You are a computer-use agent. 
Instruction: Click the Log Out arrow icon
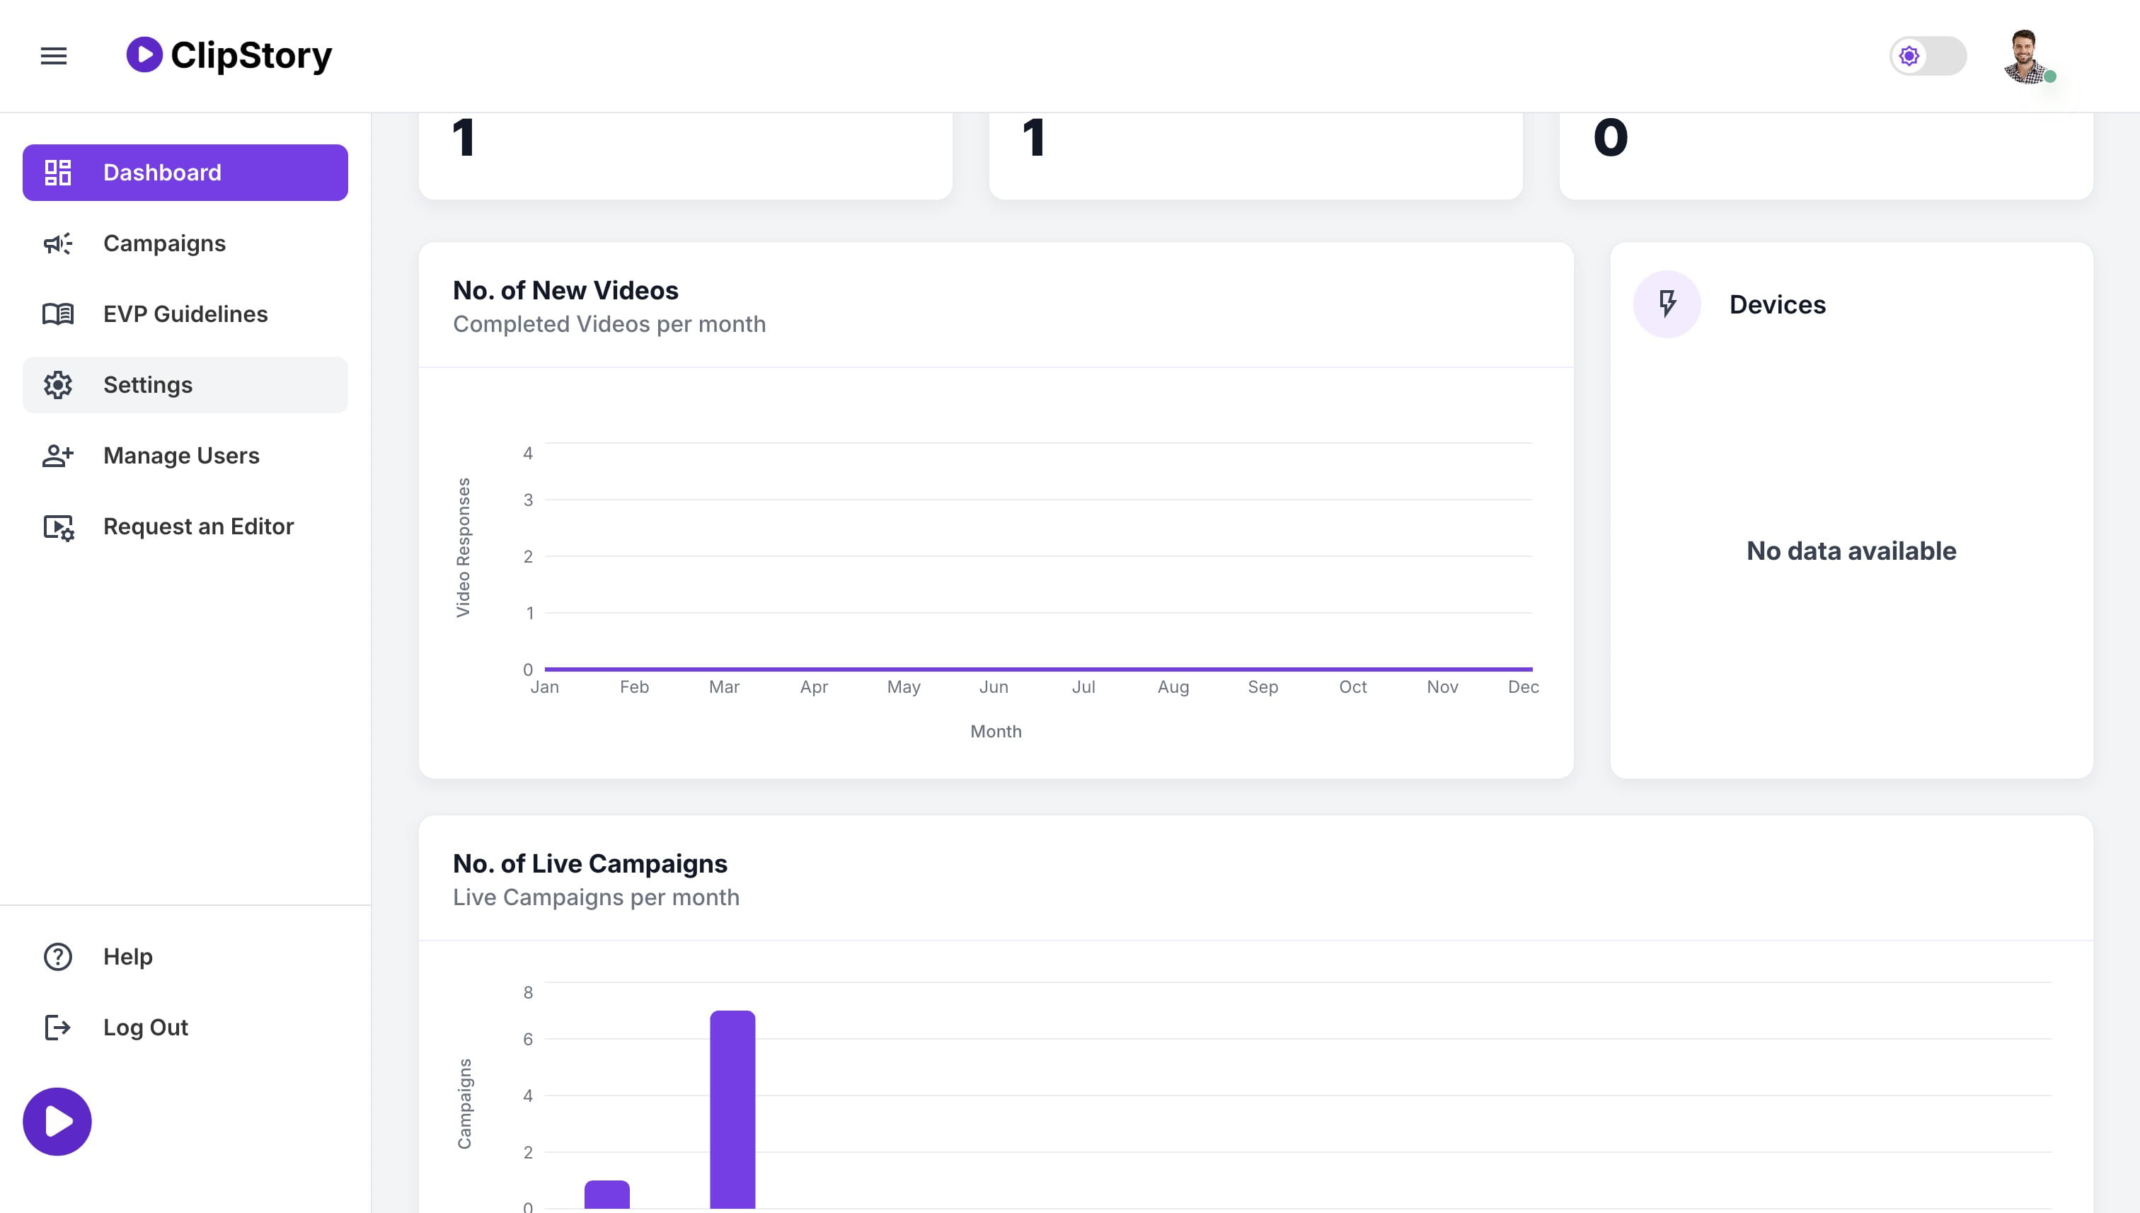(x=57, y=1027)
